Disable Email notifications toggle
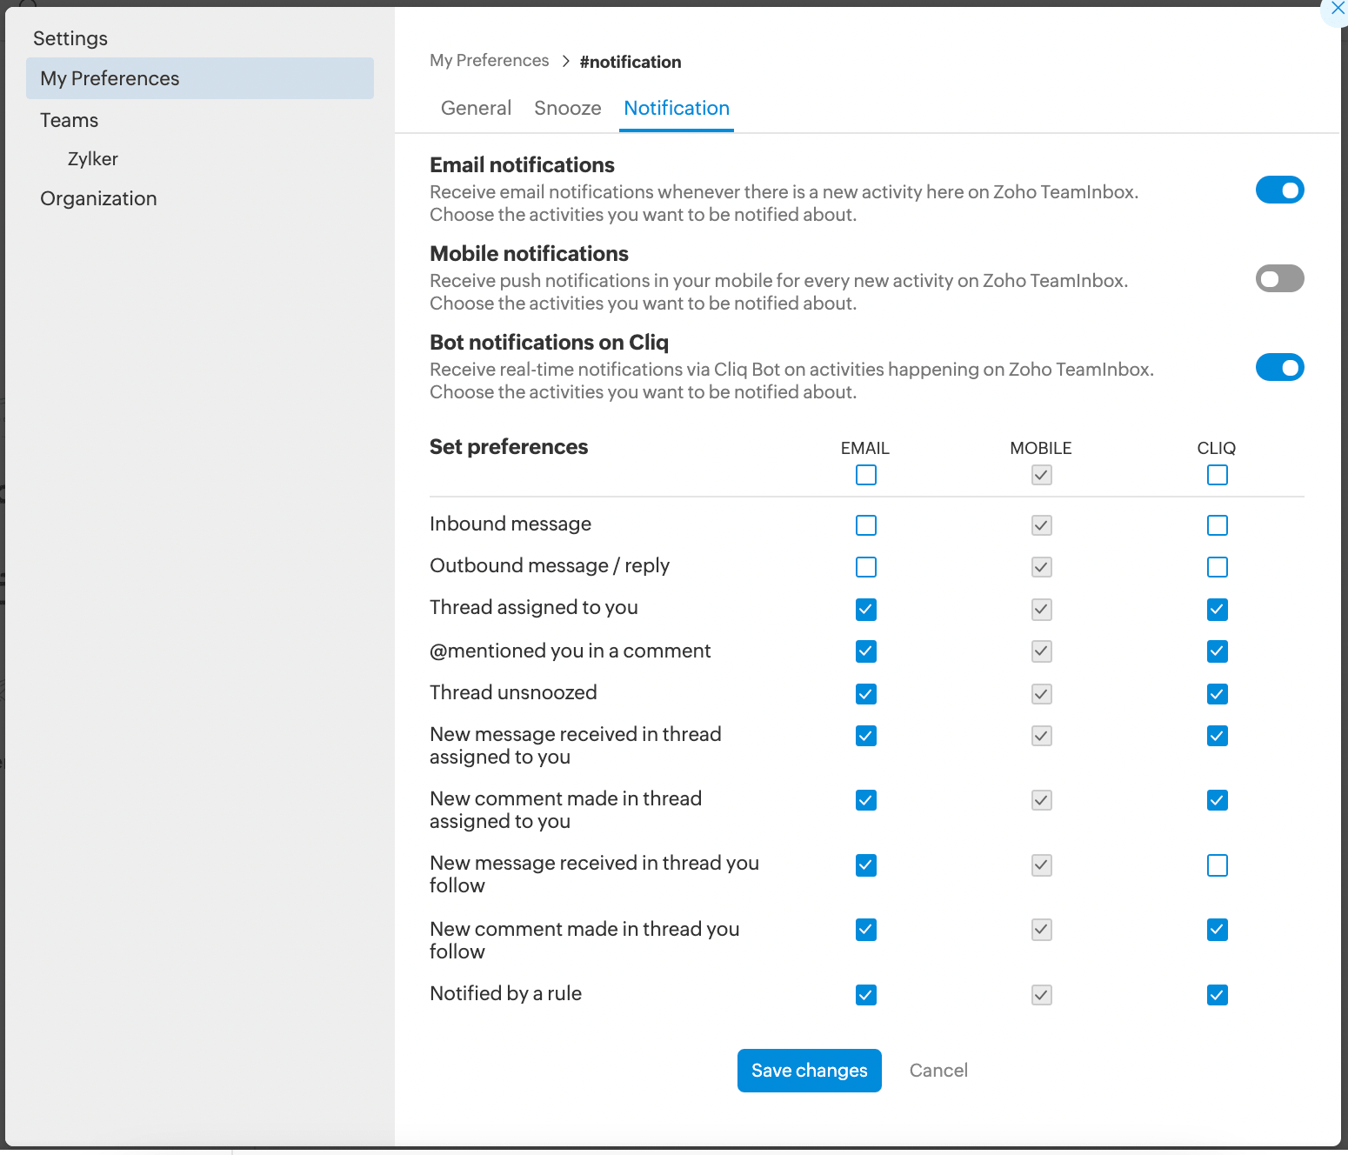The height and width of the screenshot is (1155, 1348). pos(1279,190)
